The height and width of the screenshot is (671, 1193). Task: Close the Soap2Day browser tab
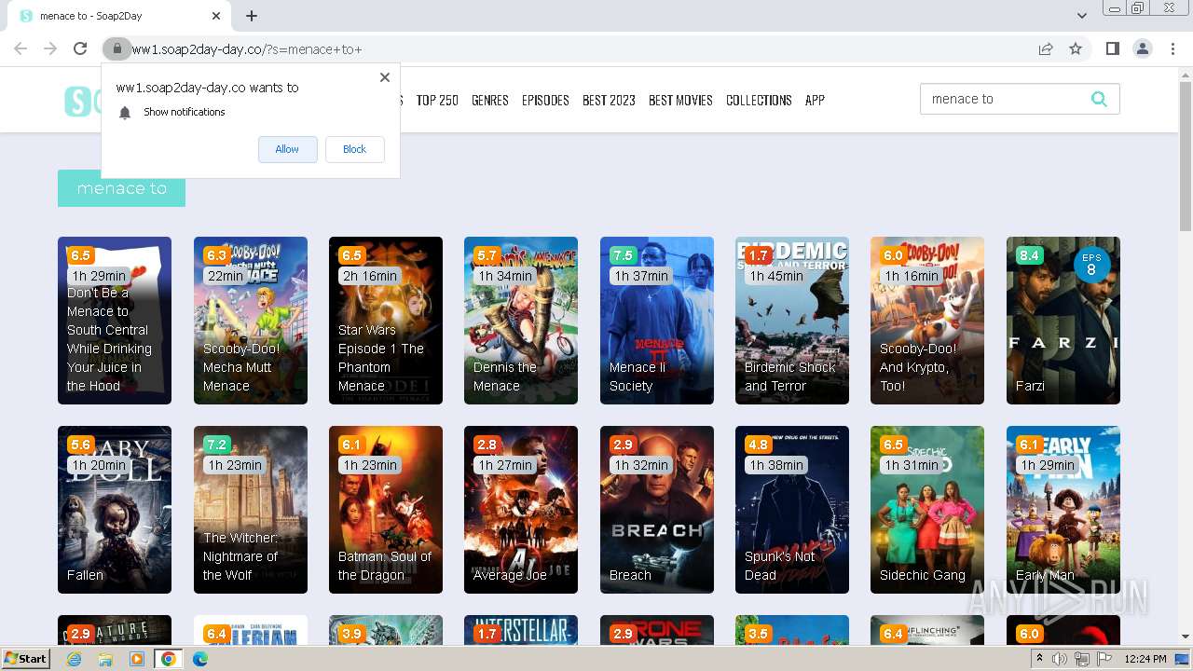click(x=216, y=16)
